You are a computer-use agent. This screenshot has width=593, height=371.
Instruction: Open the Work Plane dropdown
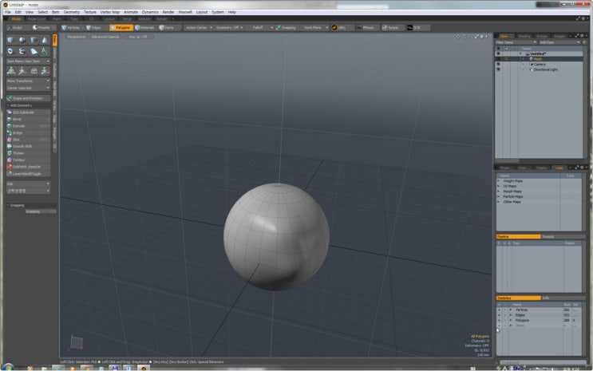[x=315, y=28]
